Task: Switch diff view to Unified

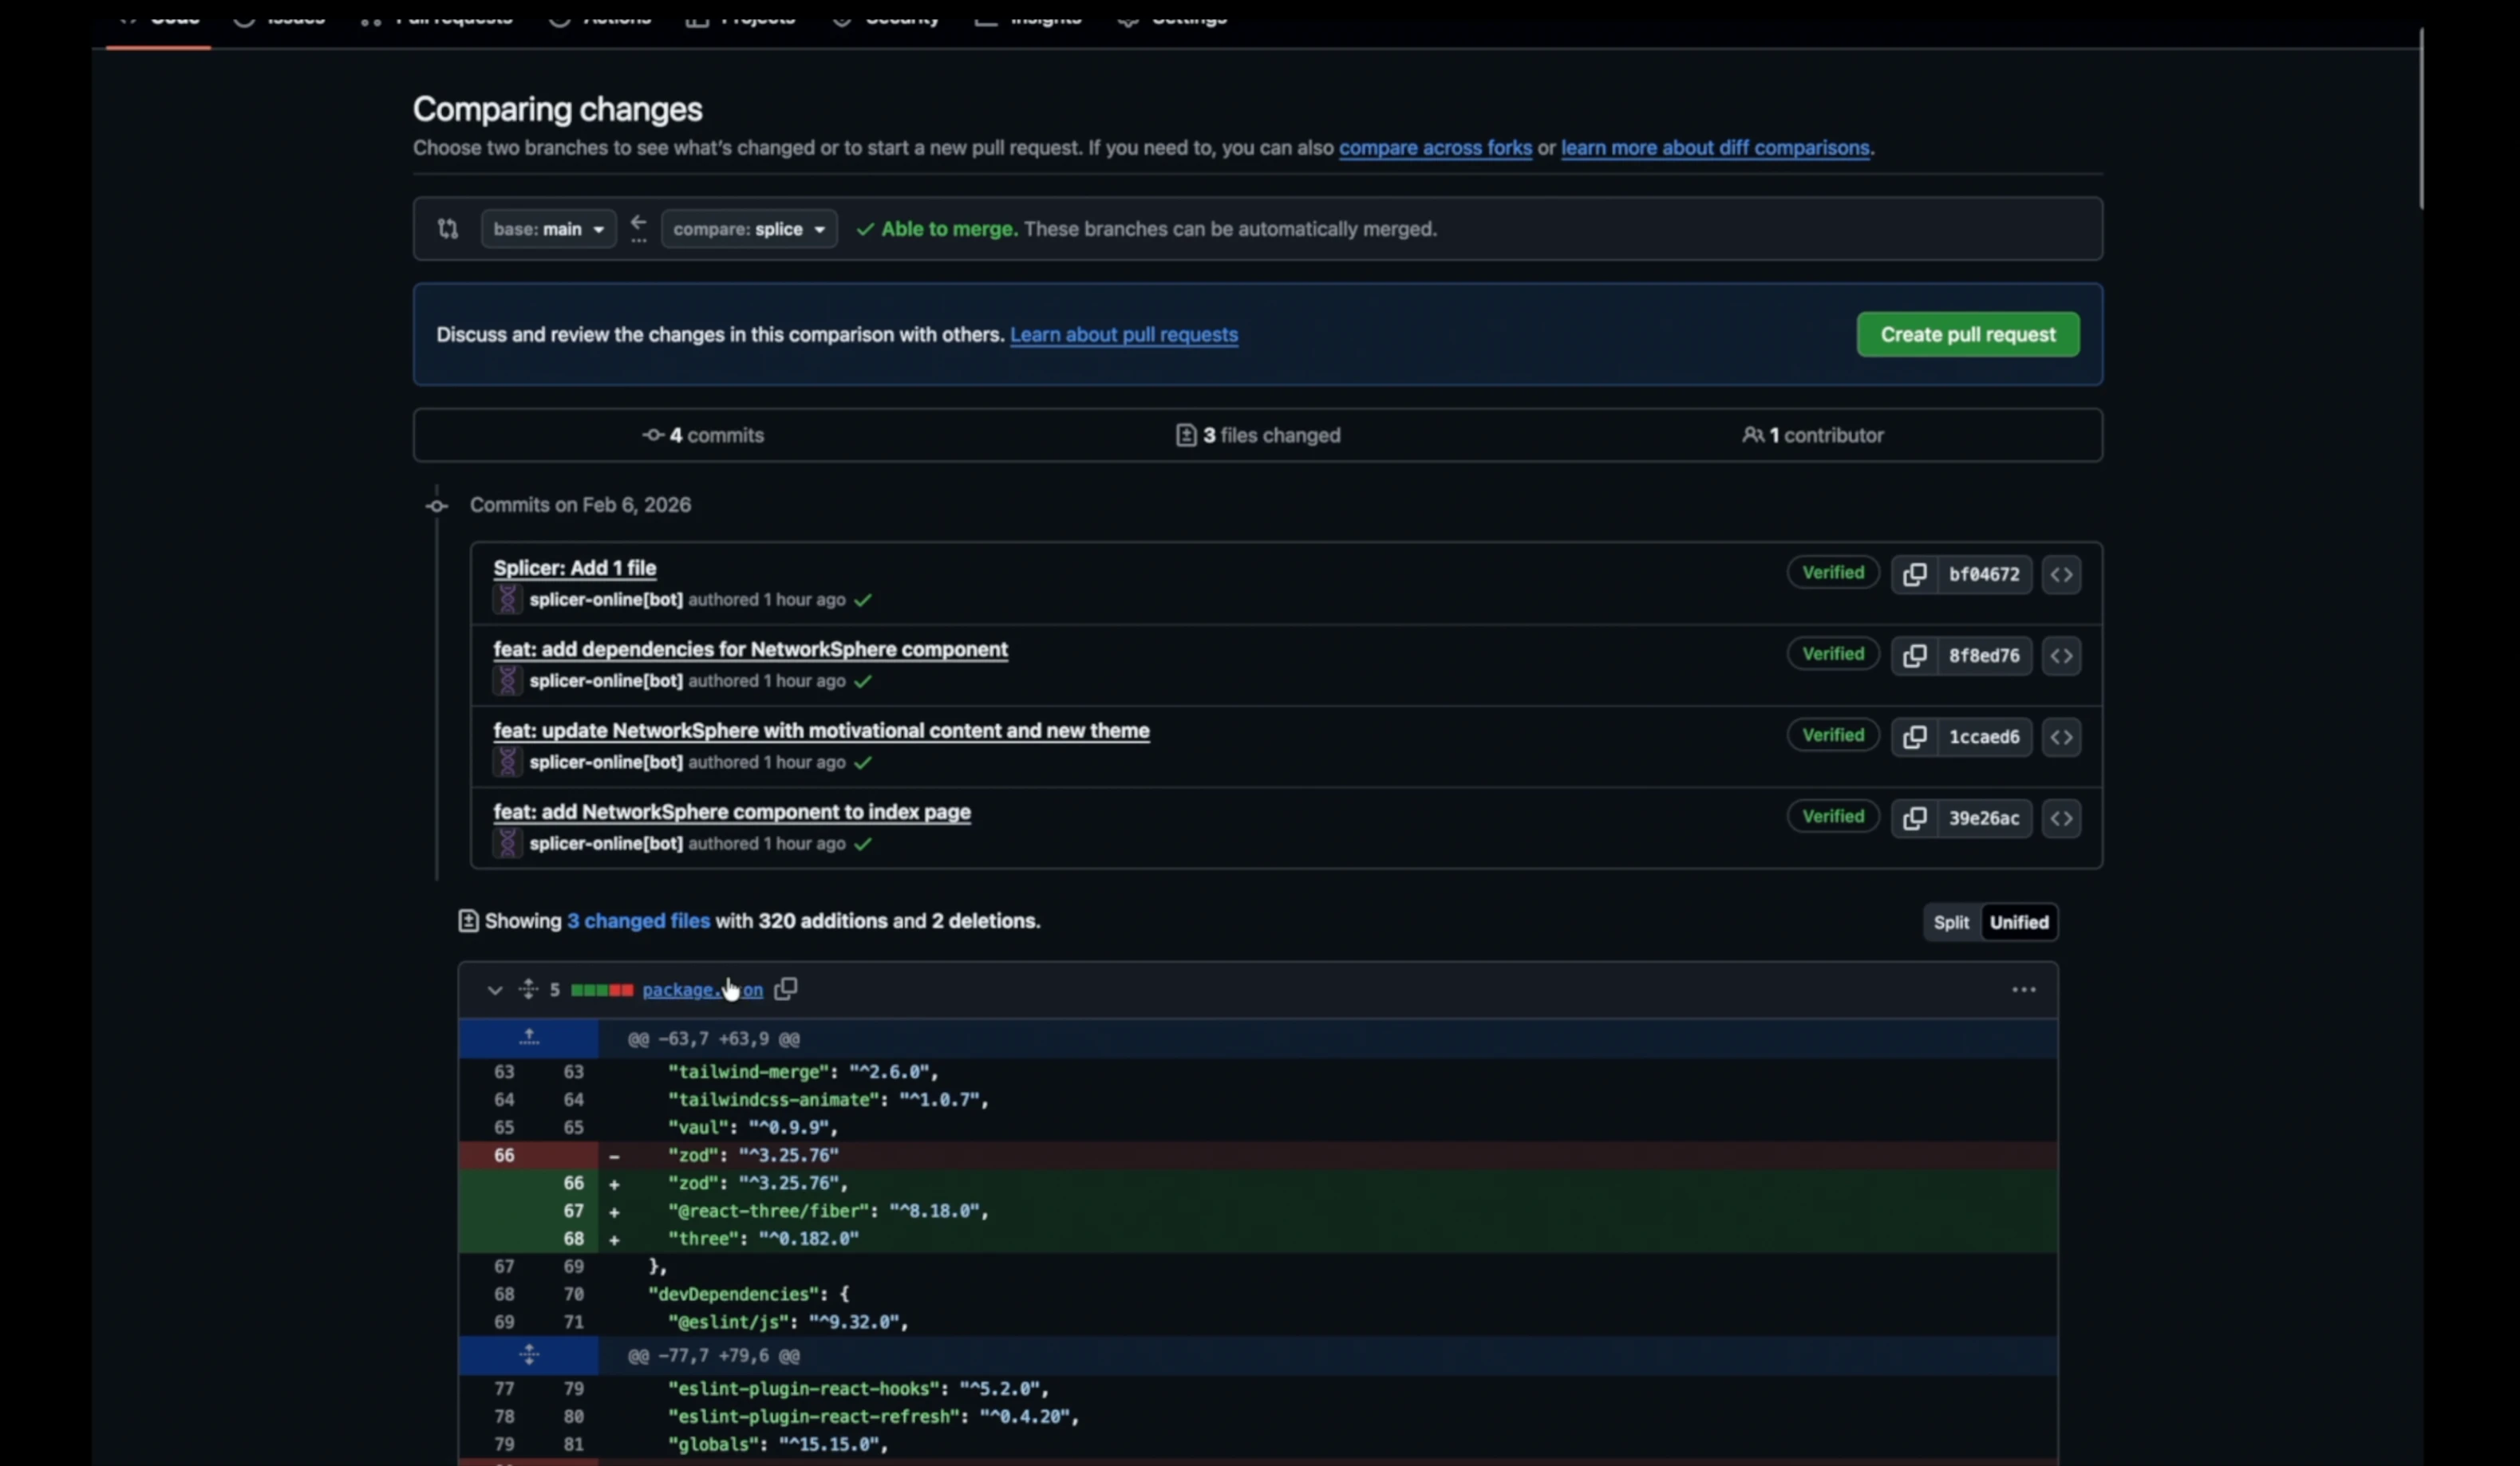Action: coord(2018,922)
